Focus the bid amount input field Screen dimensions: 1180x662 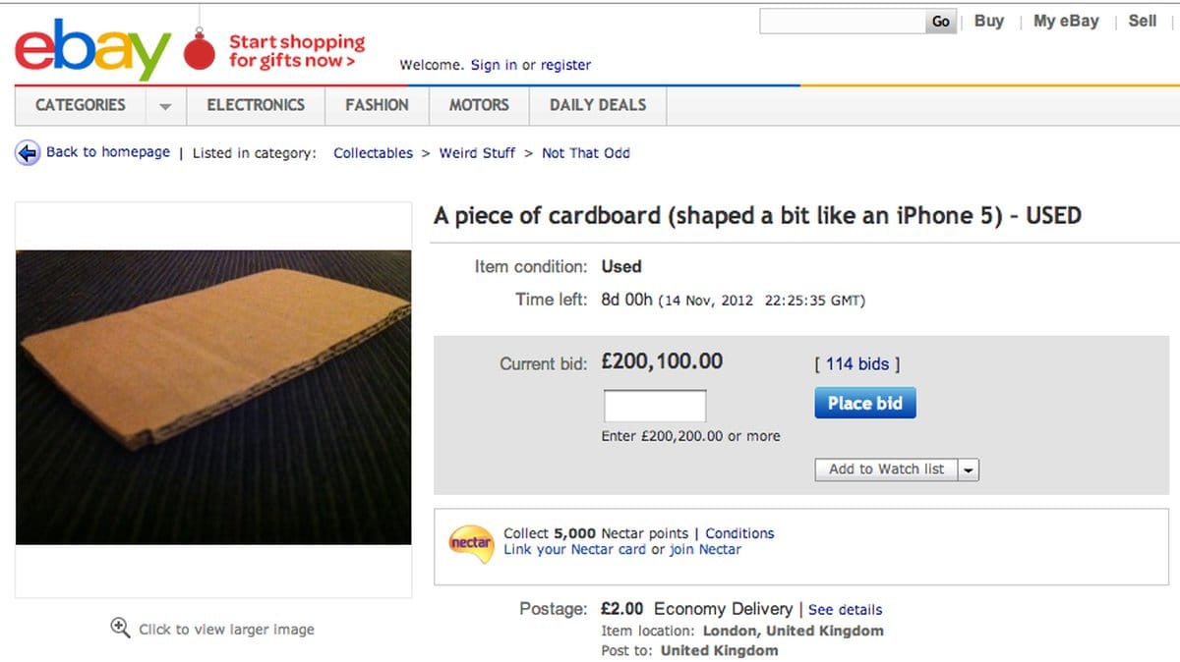[x=655, y=406]
